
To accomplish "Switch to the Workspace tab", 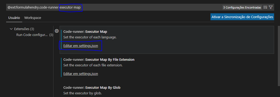I will pos(33,18).
